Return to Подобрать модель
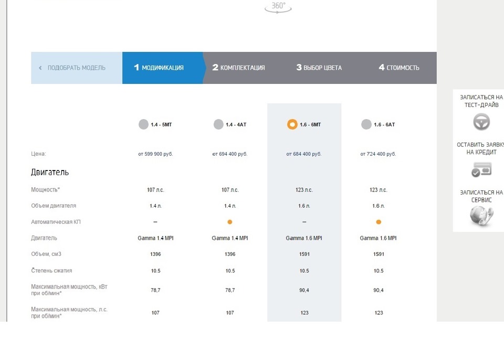The image size is (504, 342). click(x=77, y=68)
